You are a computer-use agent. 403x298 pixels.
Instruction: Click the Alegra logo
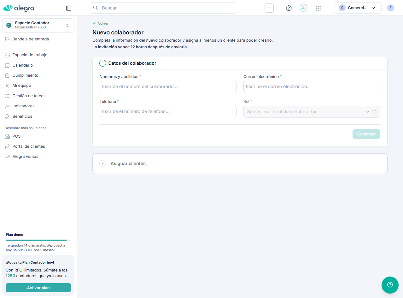click(19, 8)
